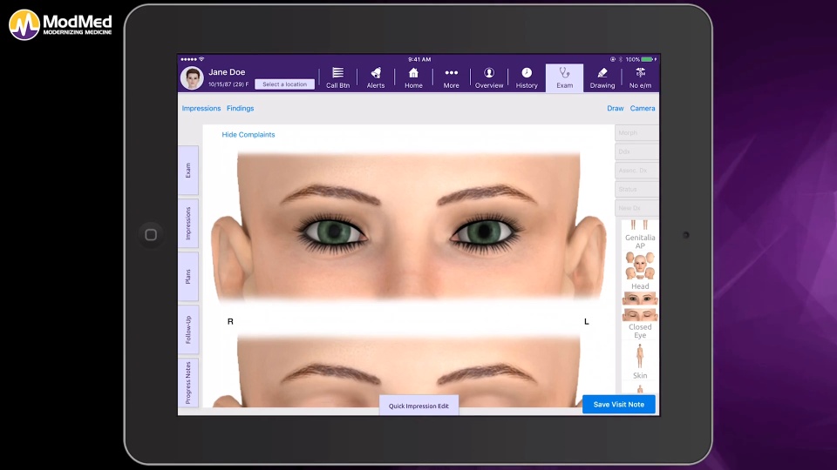Screen dimensions: 837x470
Task: Open the Findings link
Action: (241, 108)
